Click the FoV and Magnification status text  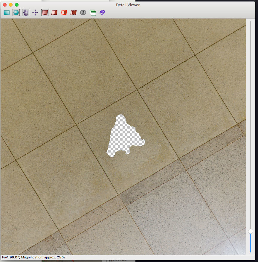pos(33,257)
